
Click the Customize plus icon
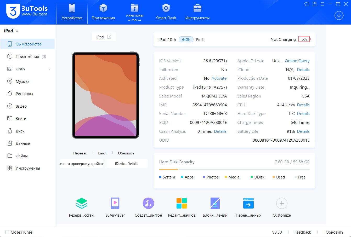[x=282, y=203]
